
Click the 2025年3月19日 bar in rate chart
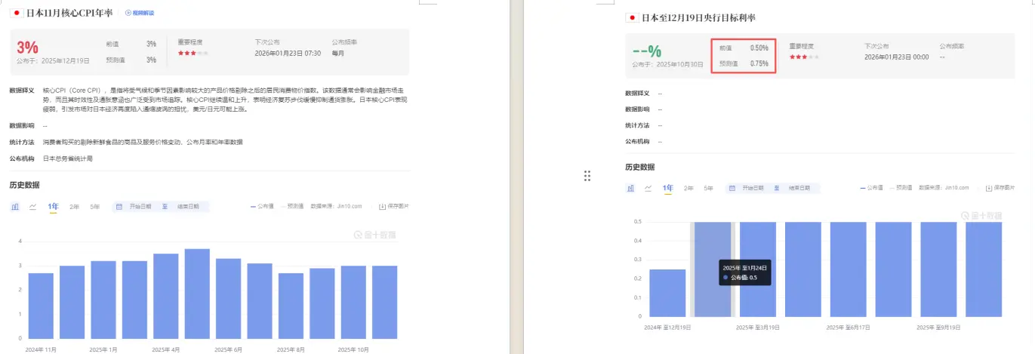758,269
